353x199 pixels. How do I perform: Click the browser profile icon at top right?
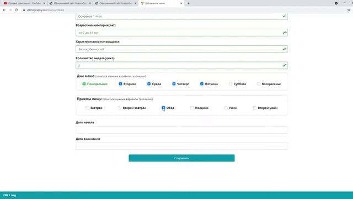[x=336, y=3]
